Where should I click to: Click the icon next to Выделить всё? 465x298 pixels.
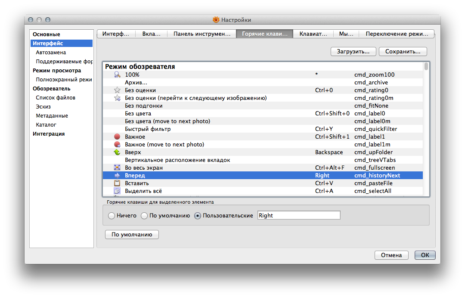117,191
